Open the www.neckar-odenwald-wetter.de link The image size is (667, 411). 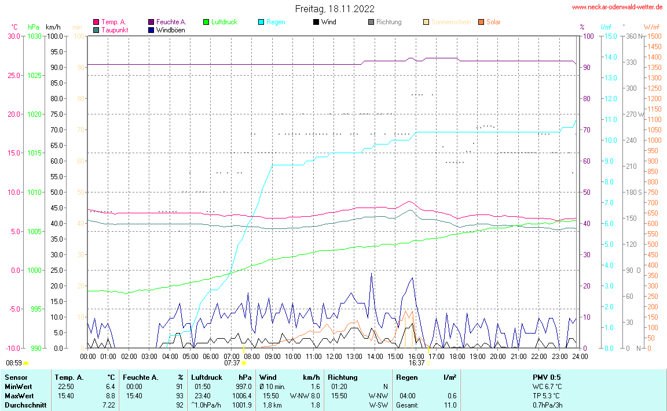617,7
